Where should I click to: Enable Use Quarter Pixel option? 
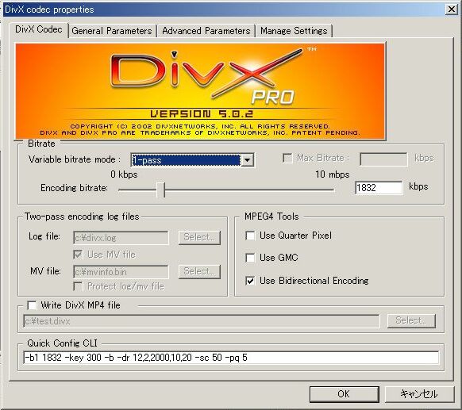point(250,236)
